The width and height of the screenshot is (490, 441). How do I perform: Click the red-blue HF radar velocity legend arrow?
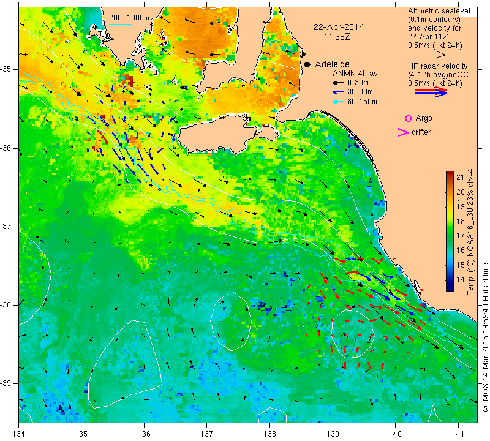(x=431, y=92)
